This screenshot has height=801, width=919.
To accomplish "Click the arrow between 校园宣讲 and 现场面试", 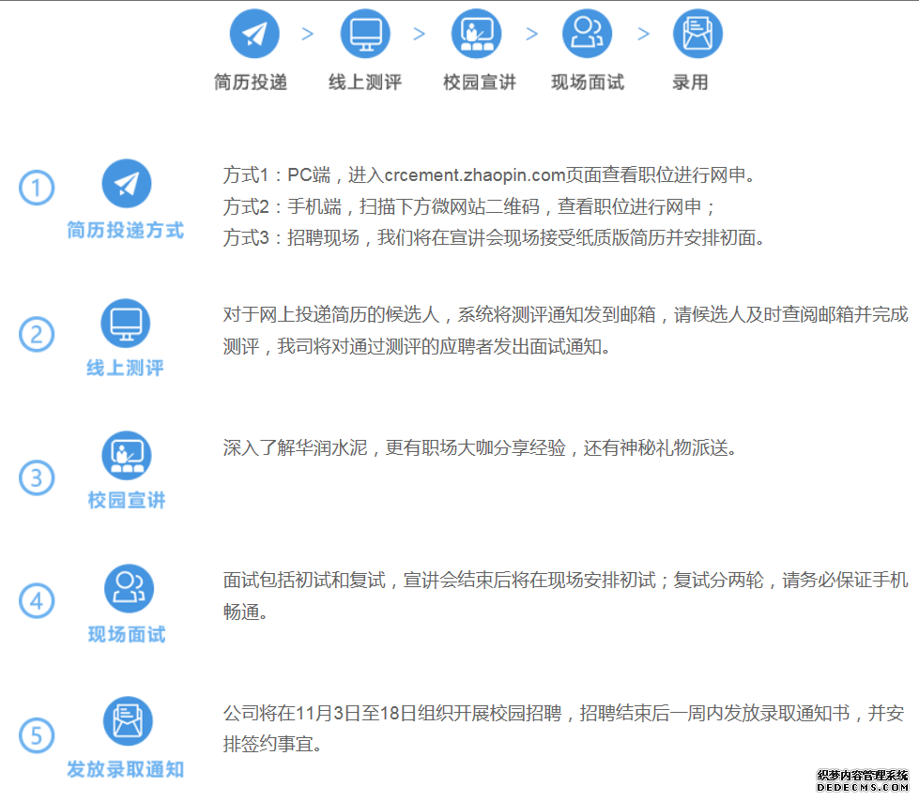I will pos(531,34).
